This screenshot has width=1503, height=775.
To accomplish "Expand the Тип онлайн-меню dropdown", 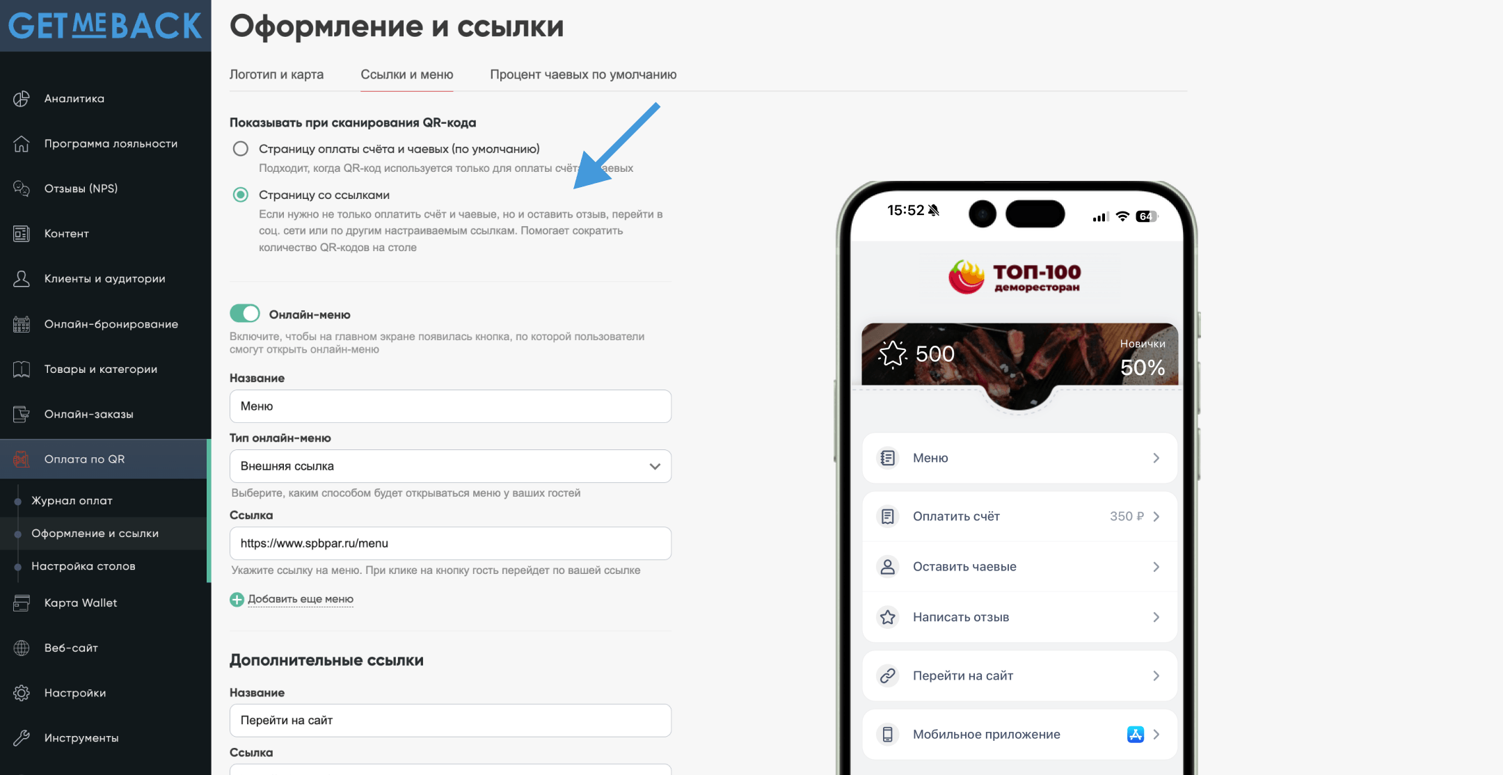I will 450,466.
